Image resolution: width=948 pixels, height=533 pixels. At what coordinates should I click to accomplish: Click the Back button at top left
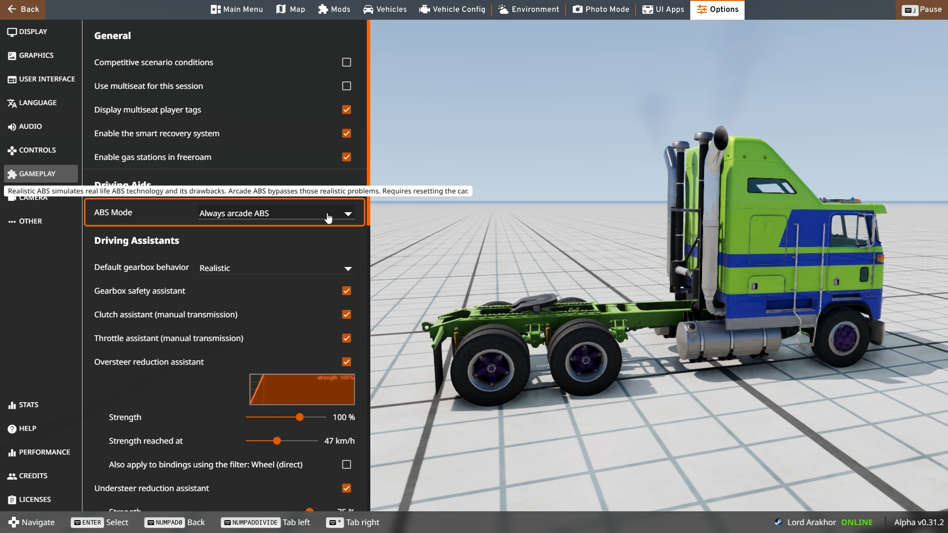[23, 9]
